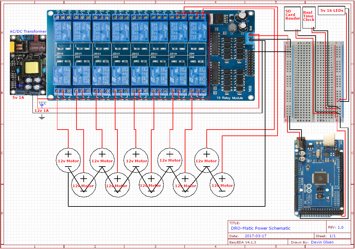The height and width of the screenshot is (249, 355).
Task: Click the JD8 relay label
Action: click(x=192, y=57)
